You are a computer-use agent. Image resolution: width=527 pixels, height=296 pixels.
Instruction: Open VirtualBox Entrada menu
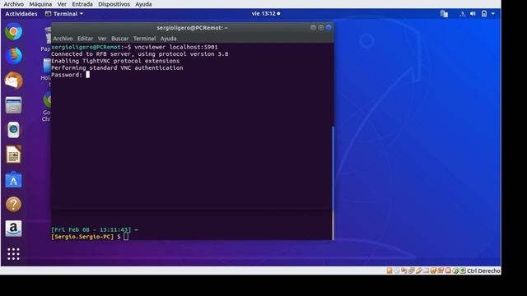tap(82, 4)
